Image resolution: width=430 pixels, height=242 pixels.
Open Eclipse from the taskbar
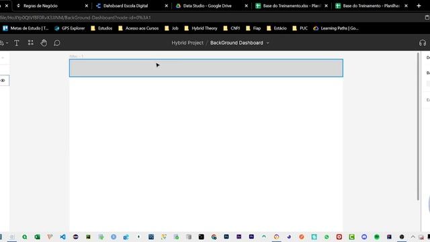tap(75, 237)
